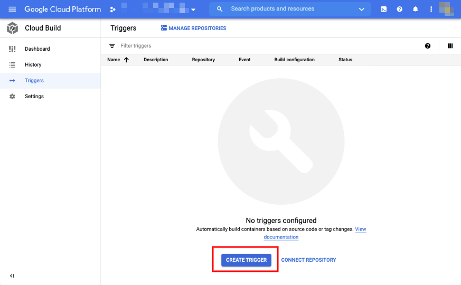This screenshot has width=461, height=285.
Task: Click the Create Trigger button
Action: click(x=246, y=260)
